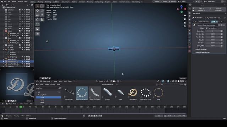
Task: Click the Trim Curve value field
Action: tap(213, 43)
